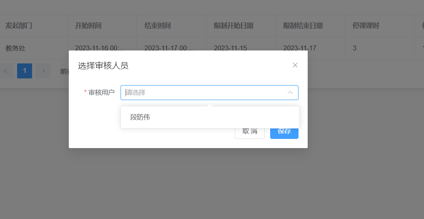Click the 限制开始日期 column header
Image resolution: width=424 pixels, height=219 pixels.
tap(233, 26)
